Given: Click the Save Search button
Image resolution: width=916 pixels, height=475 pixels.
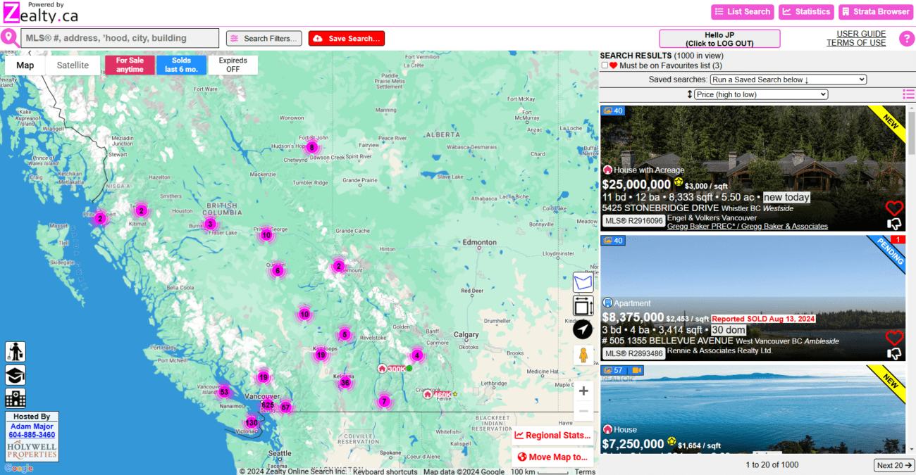Looking at the screenshot, I should click(347, 39).
